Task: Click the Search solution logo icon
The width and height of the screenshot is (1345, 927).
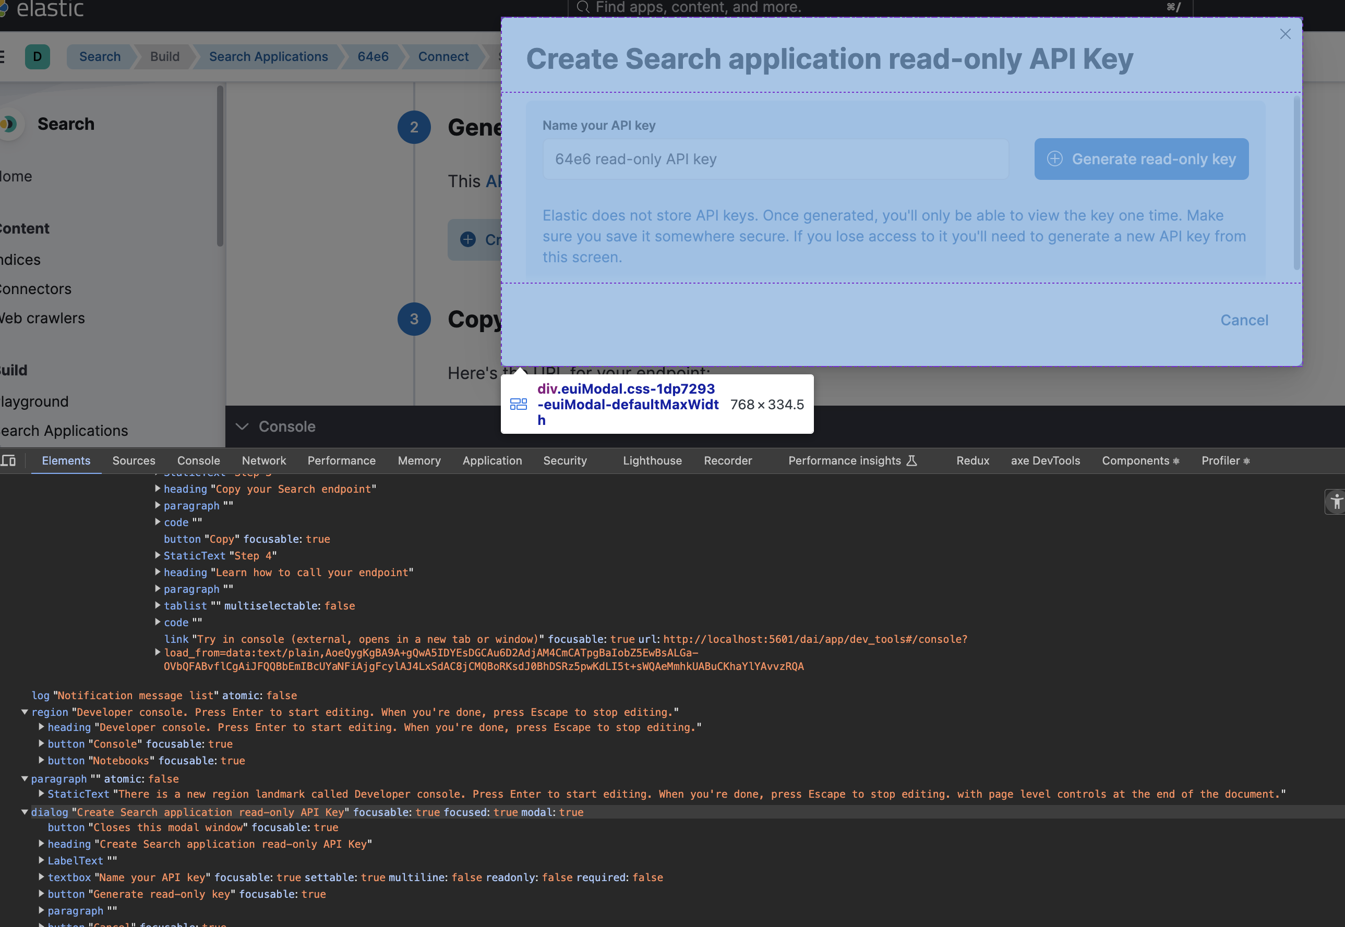Action: (x=9, y=124)
